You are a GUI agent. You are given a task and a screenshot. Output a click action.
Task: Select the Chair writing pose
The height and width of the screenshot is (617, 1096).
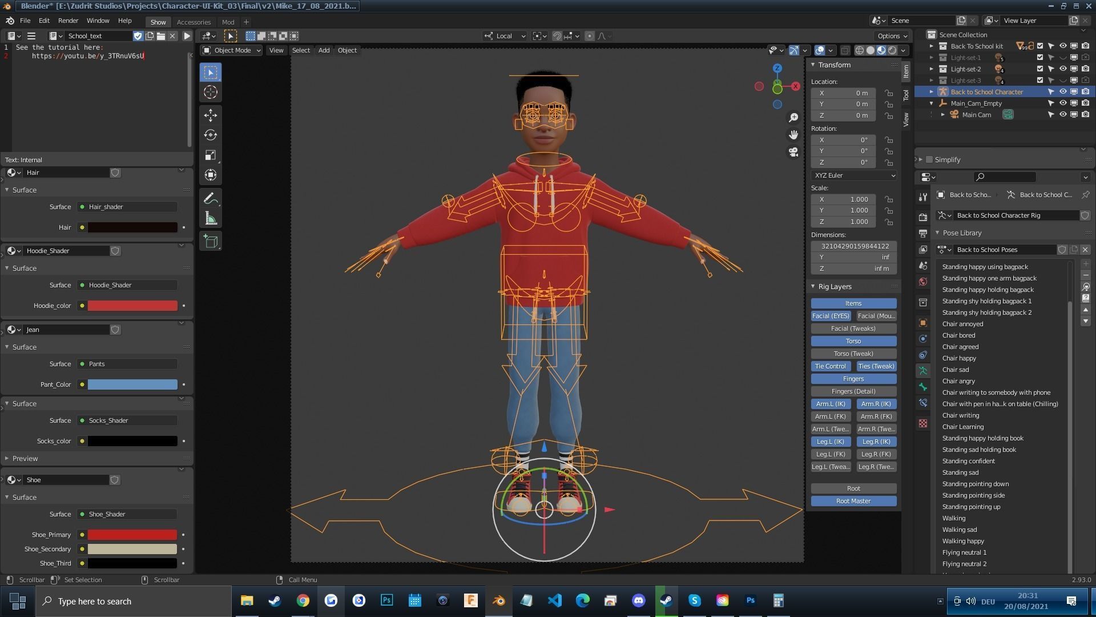(x=960, y=415)
